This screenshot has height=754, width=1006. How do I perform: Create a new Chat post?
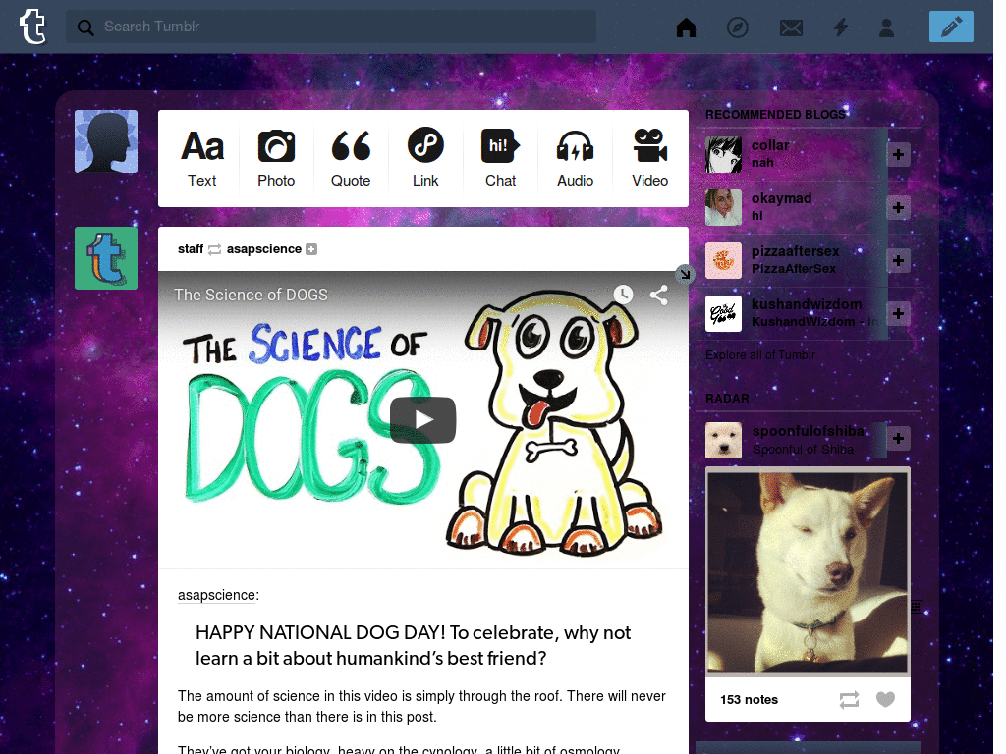coord(500,158)
